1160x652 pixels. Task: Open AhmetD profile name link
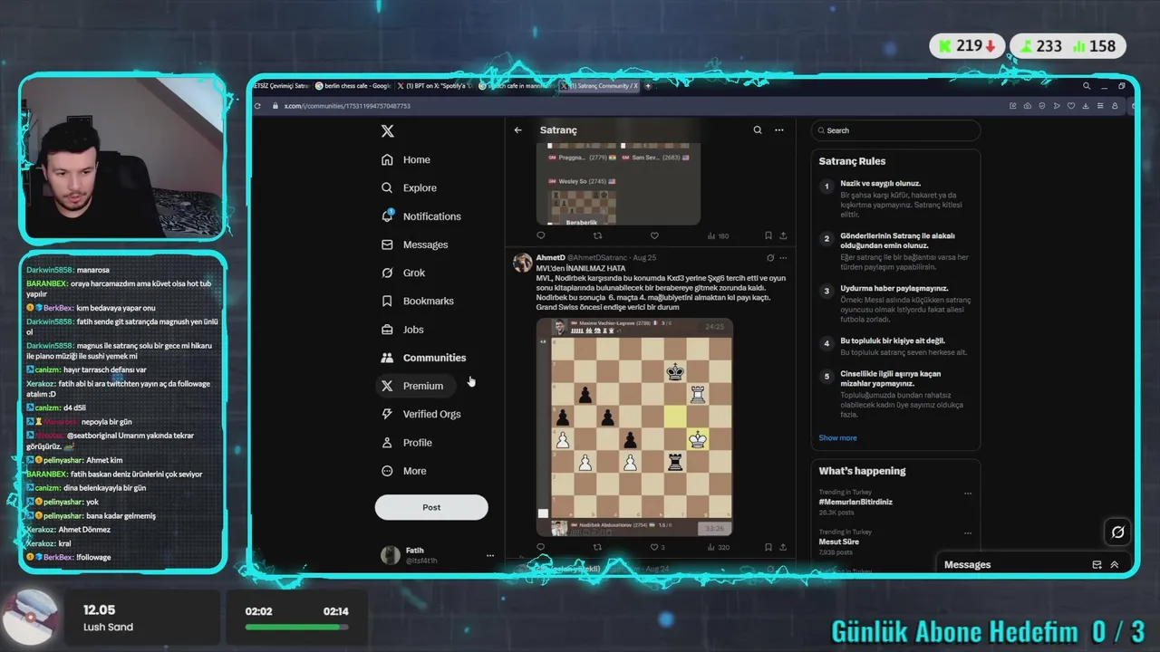(550, 258)
